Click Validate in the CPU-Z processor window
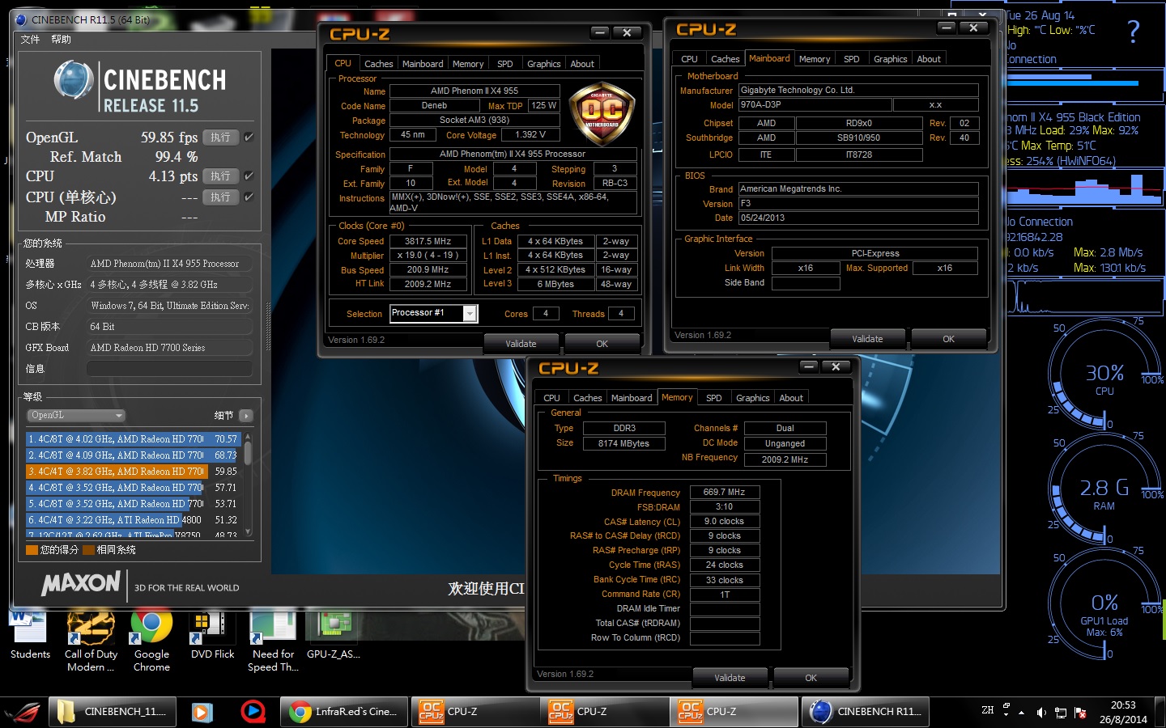 pyautogui.click(x=521, y=344)
